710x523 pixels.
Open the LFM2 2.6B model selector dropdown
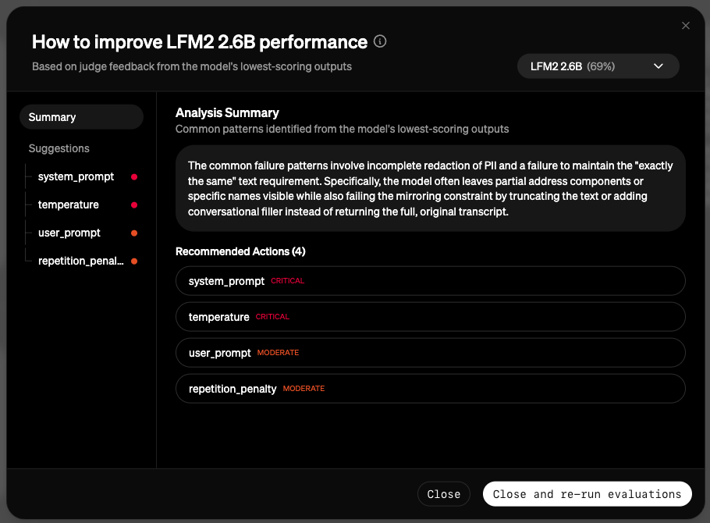(598, 66)
